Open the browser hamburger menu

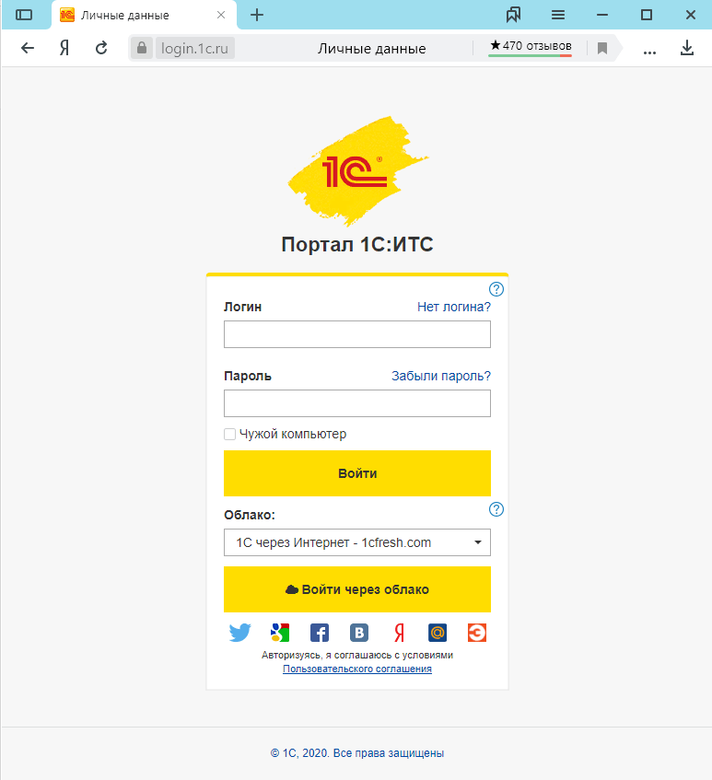pyautogui.click(x=558, y=15)
